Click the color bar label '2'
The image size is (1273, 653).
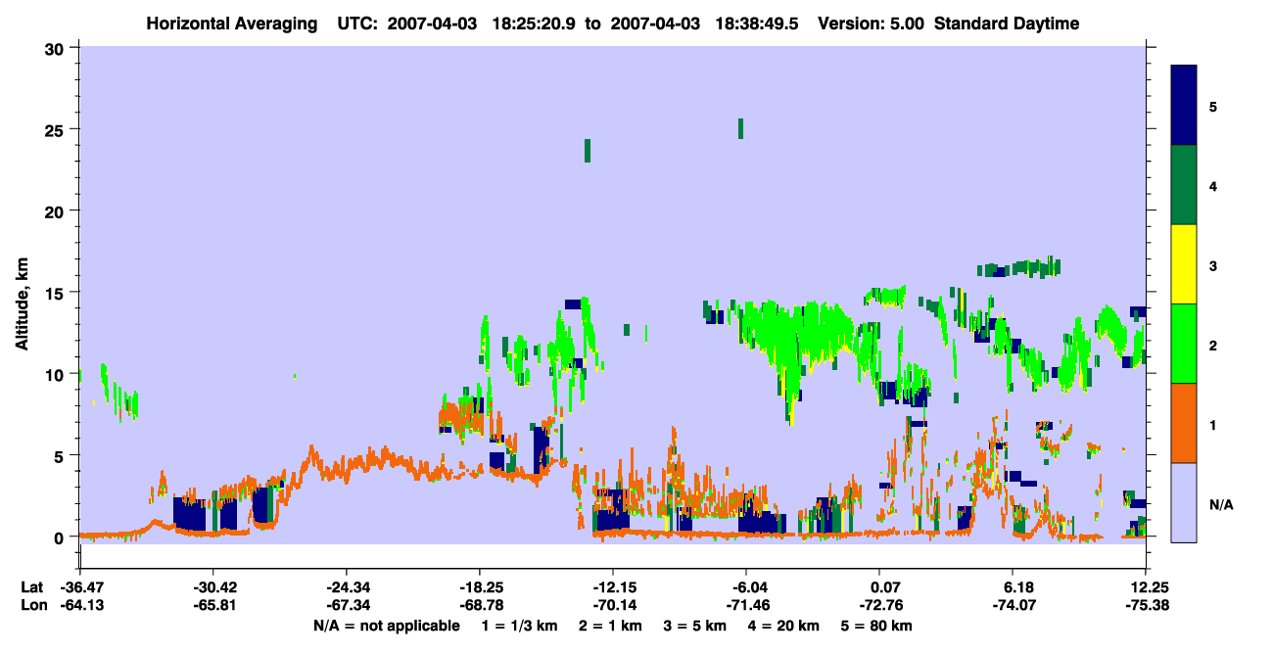tap(1213, 344)
